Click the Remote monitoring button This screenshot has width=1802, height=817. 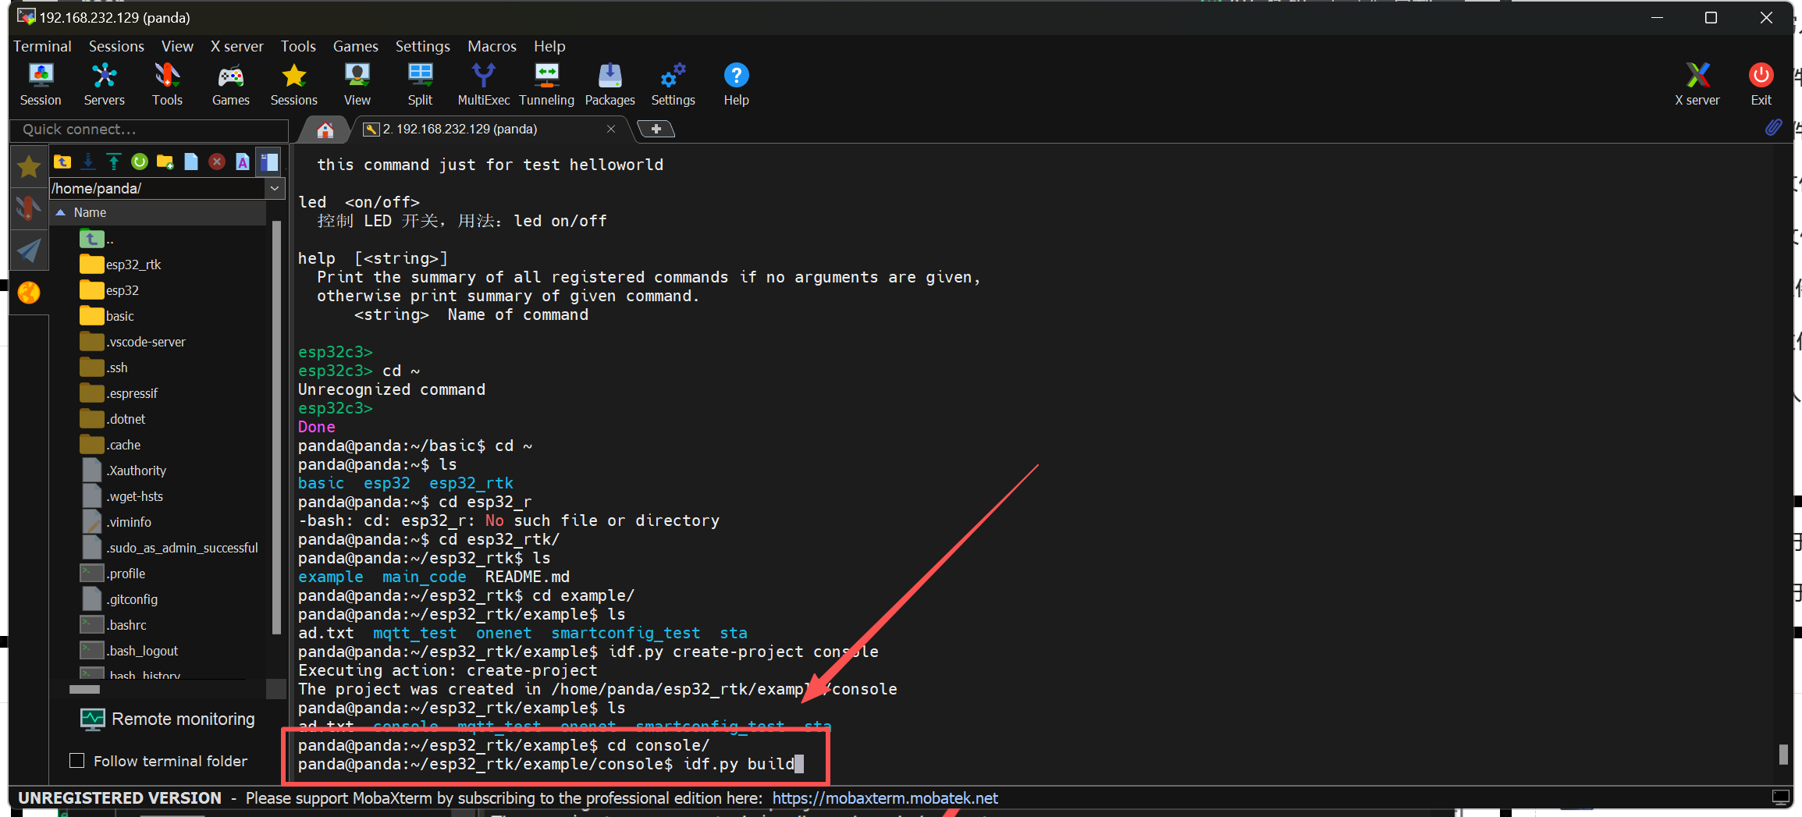click(x=168, y=719)
